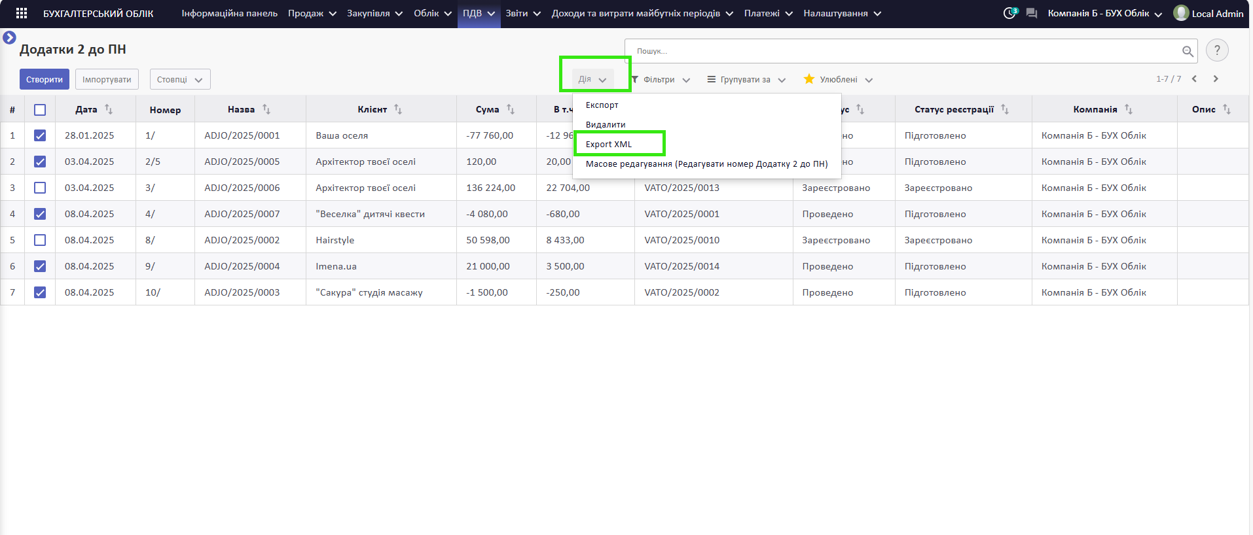Open the Платежі dropdown menu
Screen dimensions: 1253x535
click(769, 13)
